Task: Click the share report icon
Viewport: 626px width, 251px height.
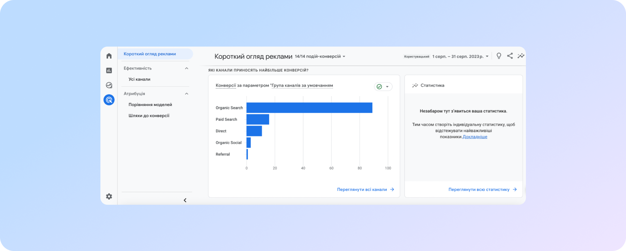Action: coord(510,56)
